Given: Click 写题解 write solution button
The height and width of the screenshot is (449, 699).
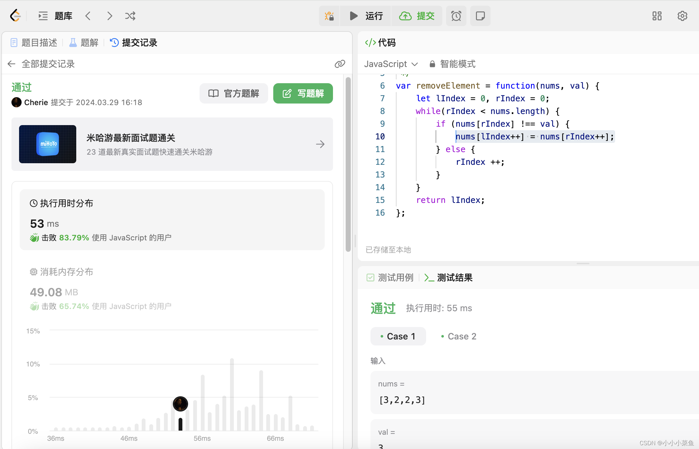Looking at the screenshot, I should click(x=303, y=93).
